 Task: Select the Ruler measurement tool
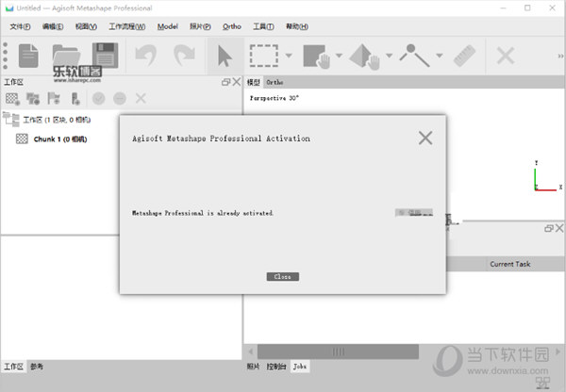(x=464, y=56)
